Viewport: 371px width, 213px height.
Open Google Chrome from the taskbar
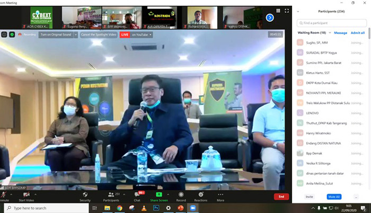[x=120, y=208]
